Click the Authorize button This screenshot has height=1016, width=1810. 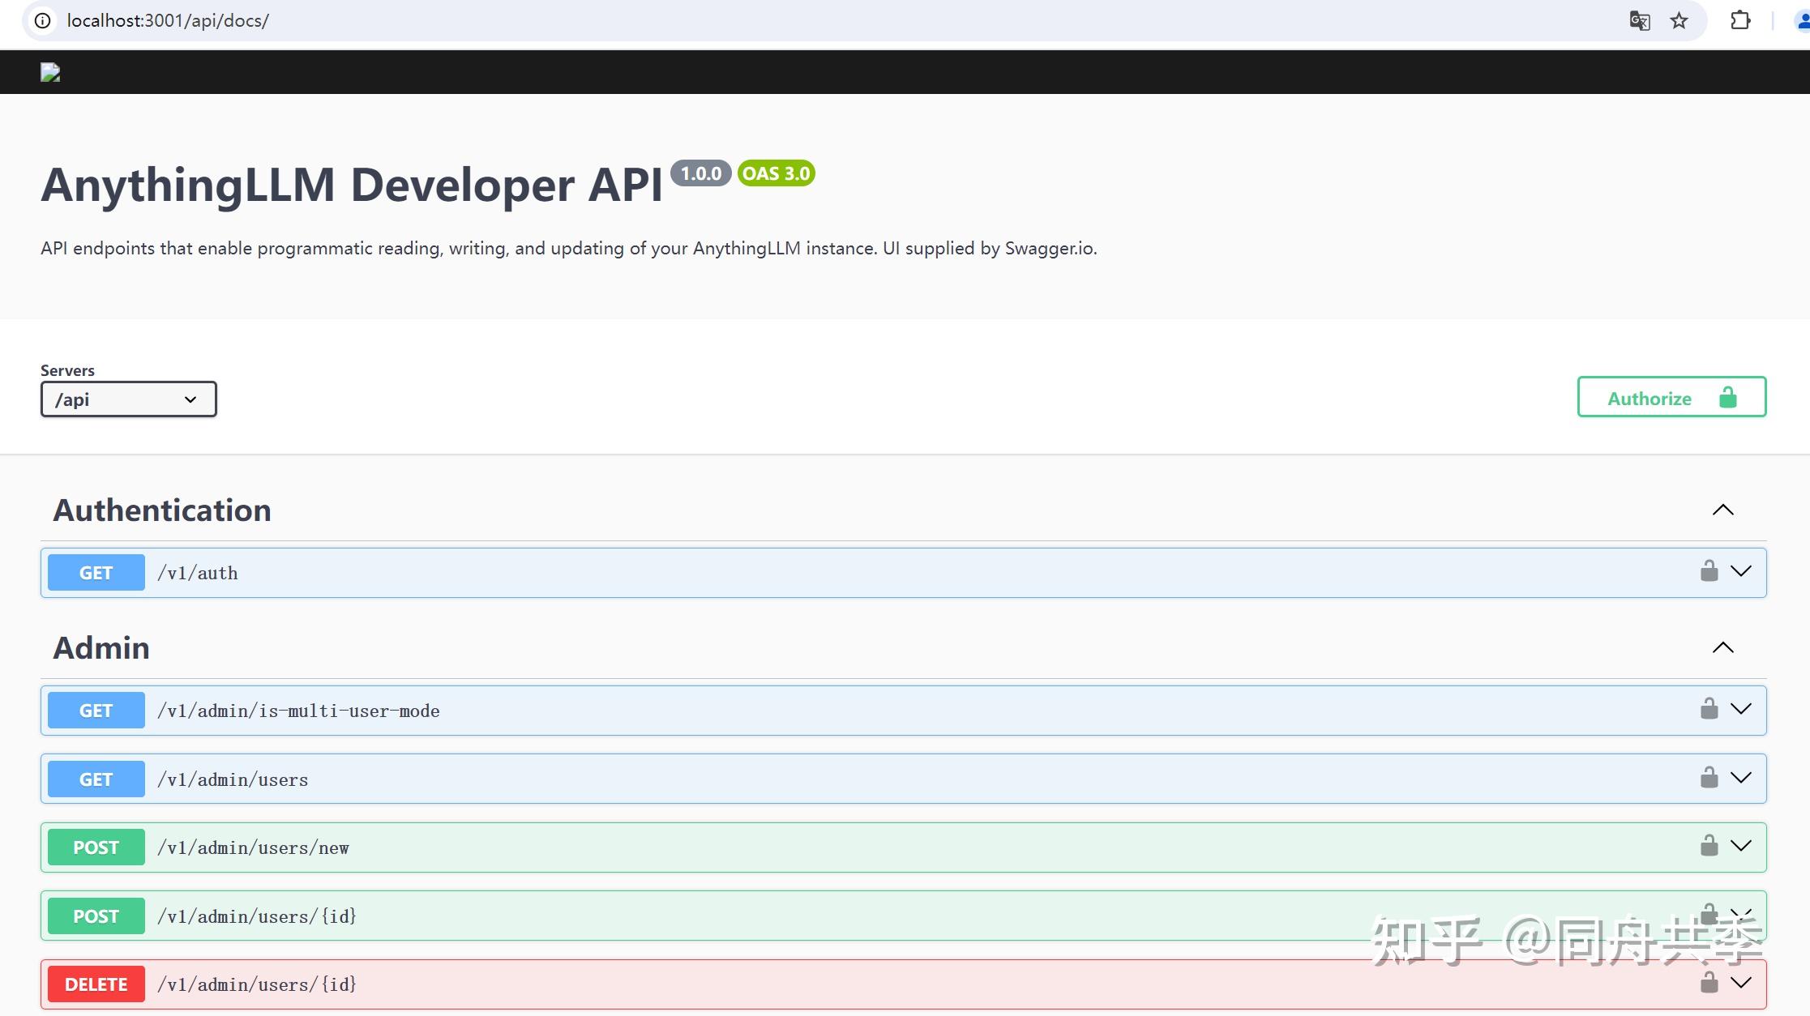tap(1671, 397)
